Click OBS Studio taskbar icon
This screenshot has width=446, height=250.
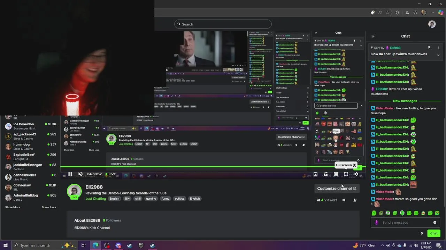tap(107, 245)
